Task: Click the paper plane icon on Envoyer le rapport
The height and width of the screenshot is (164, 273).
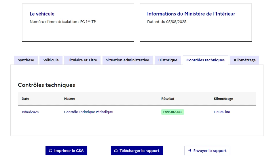Action: (x=190, y=151)
